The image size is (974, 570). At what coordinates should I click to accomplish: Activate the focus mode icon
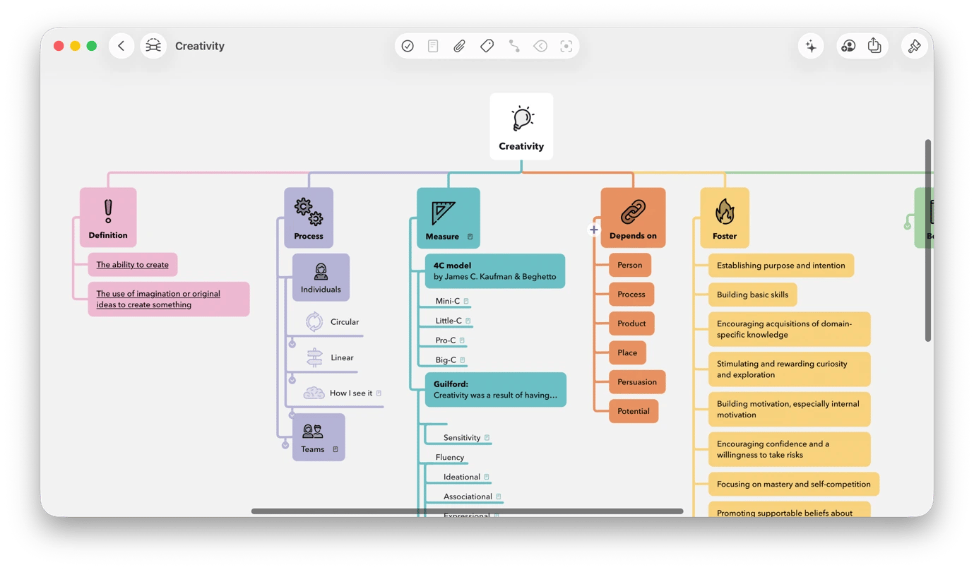pyautogui.click(x=566, y=46)
